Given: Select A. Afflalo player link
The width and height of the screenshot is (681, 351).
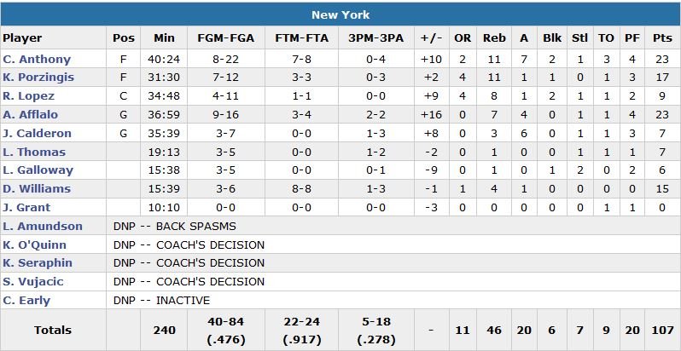Looking at the screenshot, I should point(33,115).
